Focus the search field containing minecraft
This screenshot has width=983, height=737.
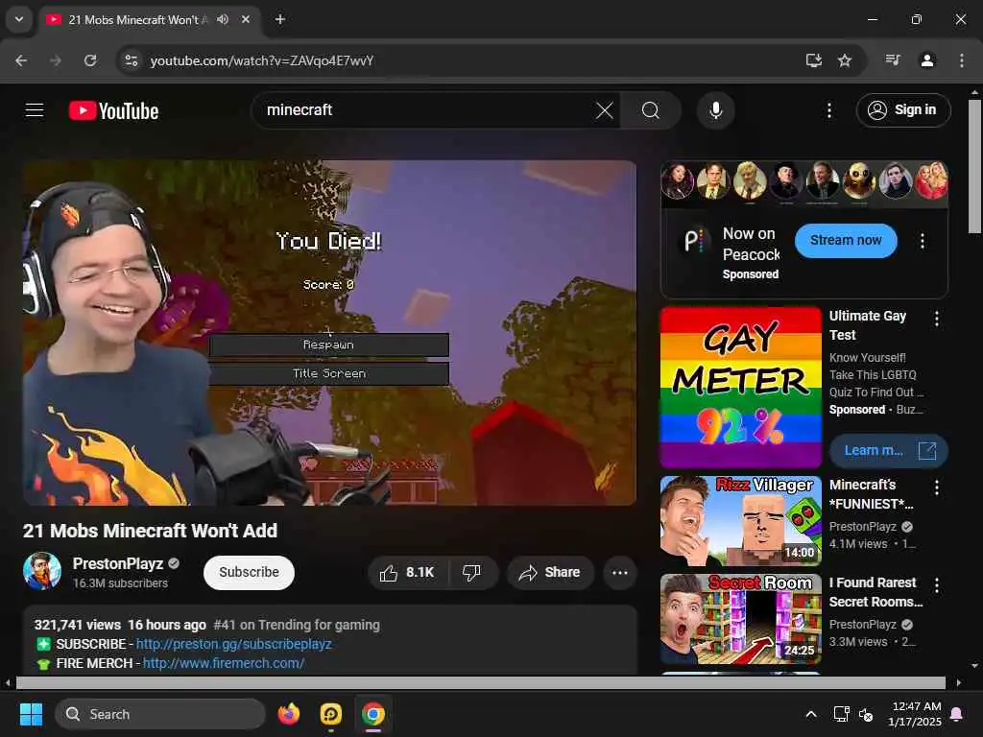click(426, 110)
